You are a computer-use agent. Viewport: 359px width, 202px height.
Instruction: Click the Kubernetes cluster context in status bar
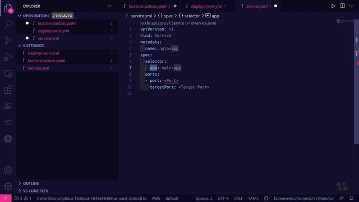[91, 198]
